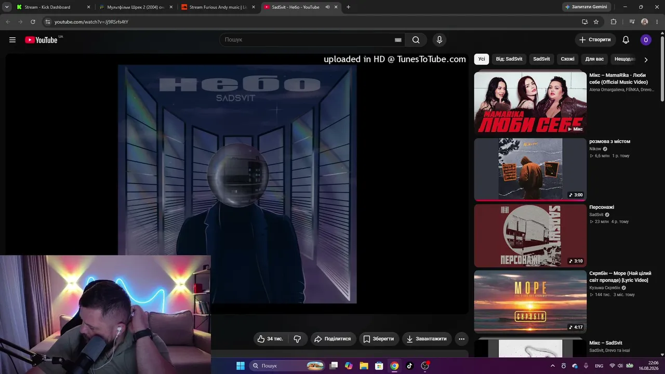Show hidden system tray icons
665x374 pixels.
coord(552,366)
